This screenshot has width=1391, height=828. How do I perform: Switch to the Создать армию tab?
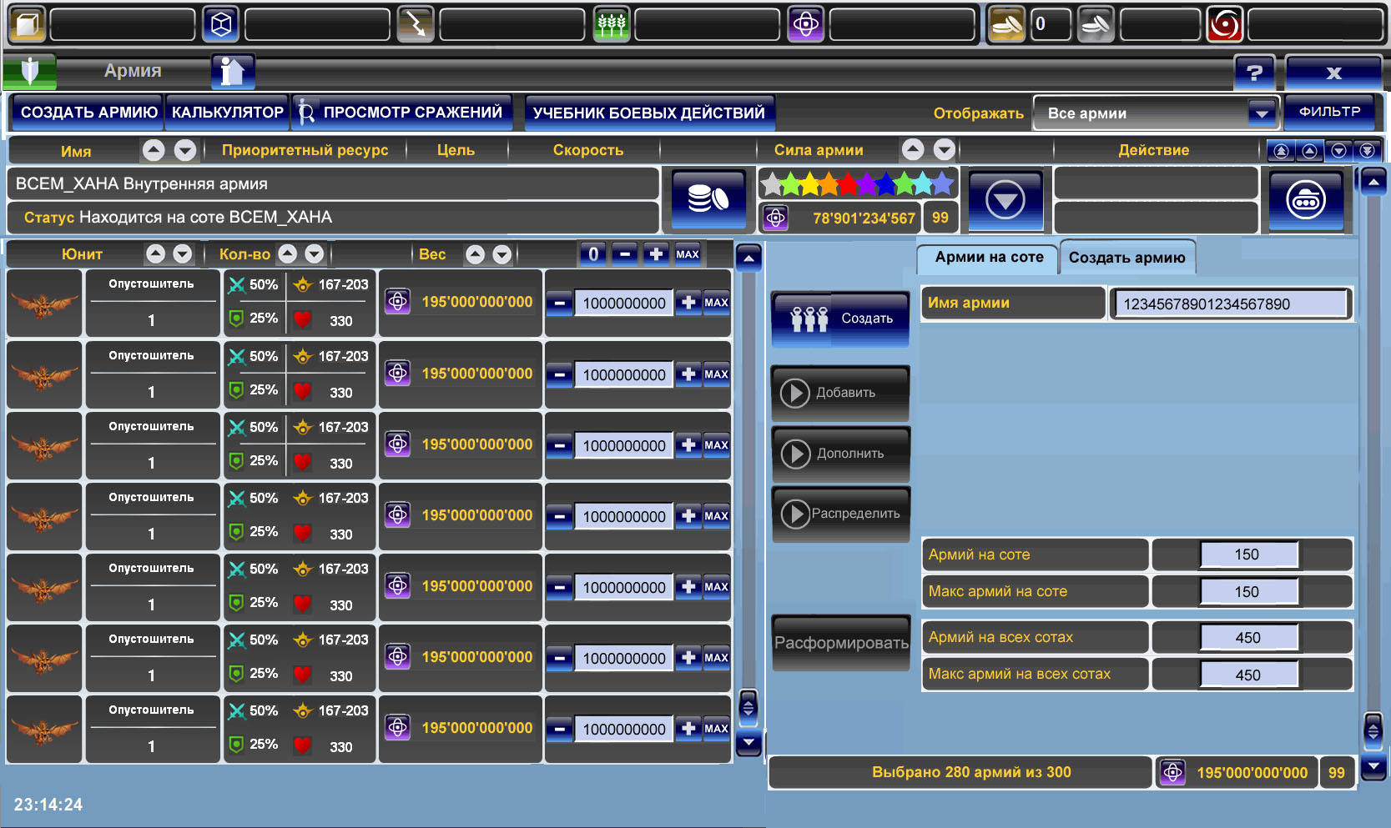tap(1126, 258)
